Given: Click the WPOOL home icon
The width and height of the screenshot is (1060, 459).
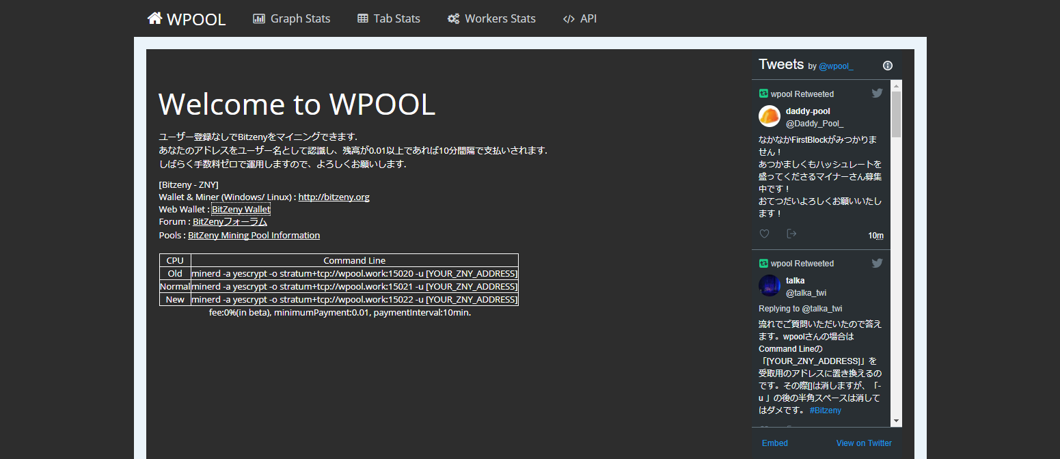Looking at the screenshot, I should 154,18.
